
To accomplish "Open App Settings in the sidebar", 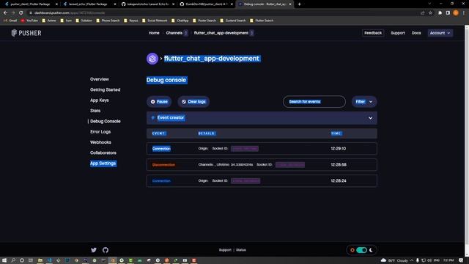I will [x=103, y=164].
